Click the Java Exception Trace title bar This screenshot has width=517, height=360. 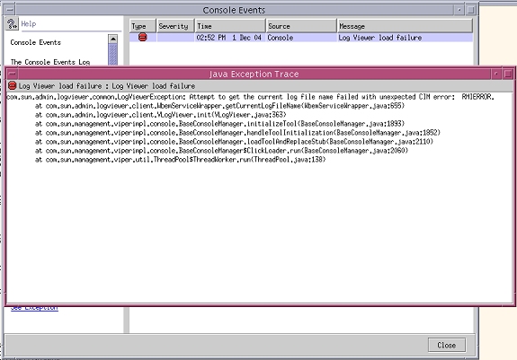(x=254, y=74)
